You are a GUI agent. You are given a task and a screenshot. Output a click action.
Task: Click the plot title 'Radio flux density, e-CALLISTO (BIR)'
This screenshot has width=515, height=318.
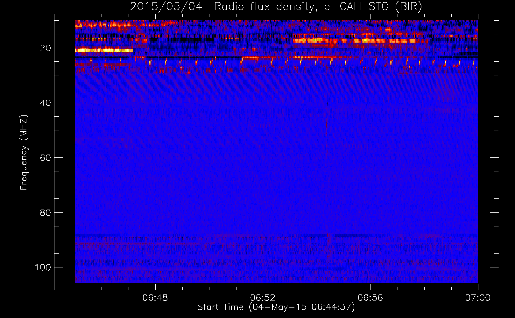coord(318,6)
